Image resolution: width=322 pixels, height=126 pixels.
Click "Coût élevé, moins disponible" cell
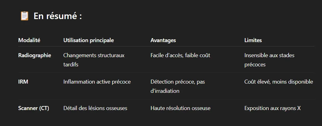279,82
